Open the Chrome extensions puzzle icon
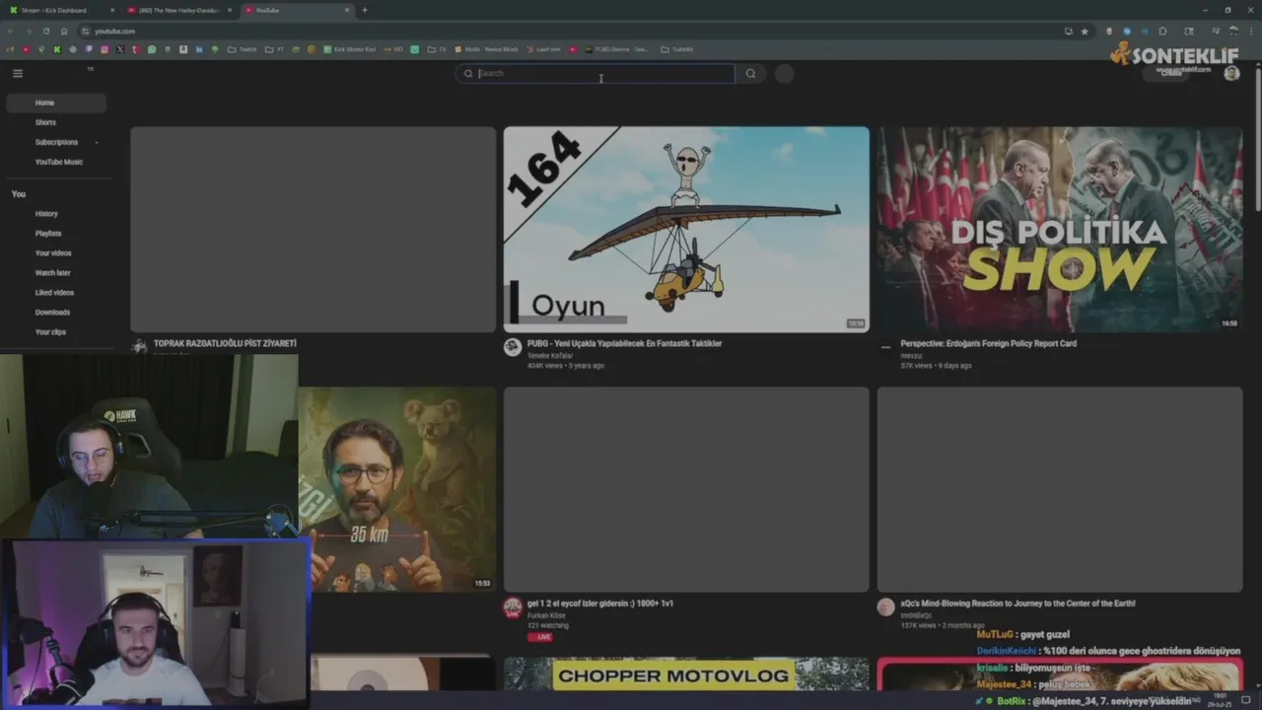 (1162, 32)
